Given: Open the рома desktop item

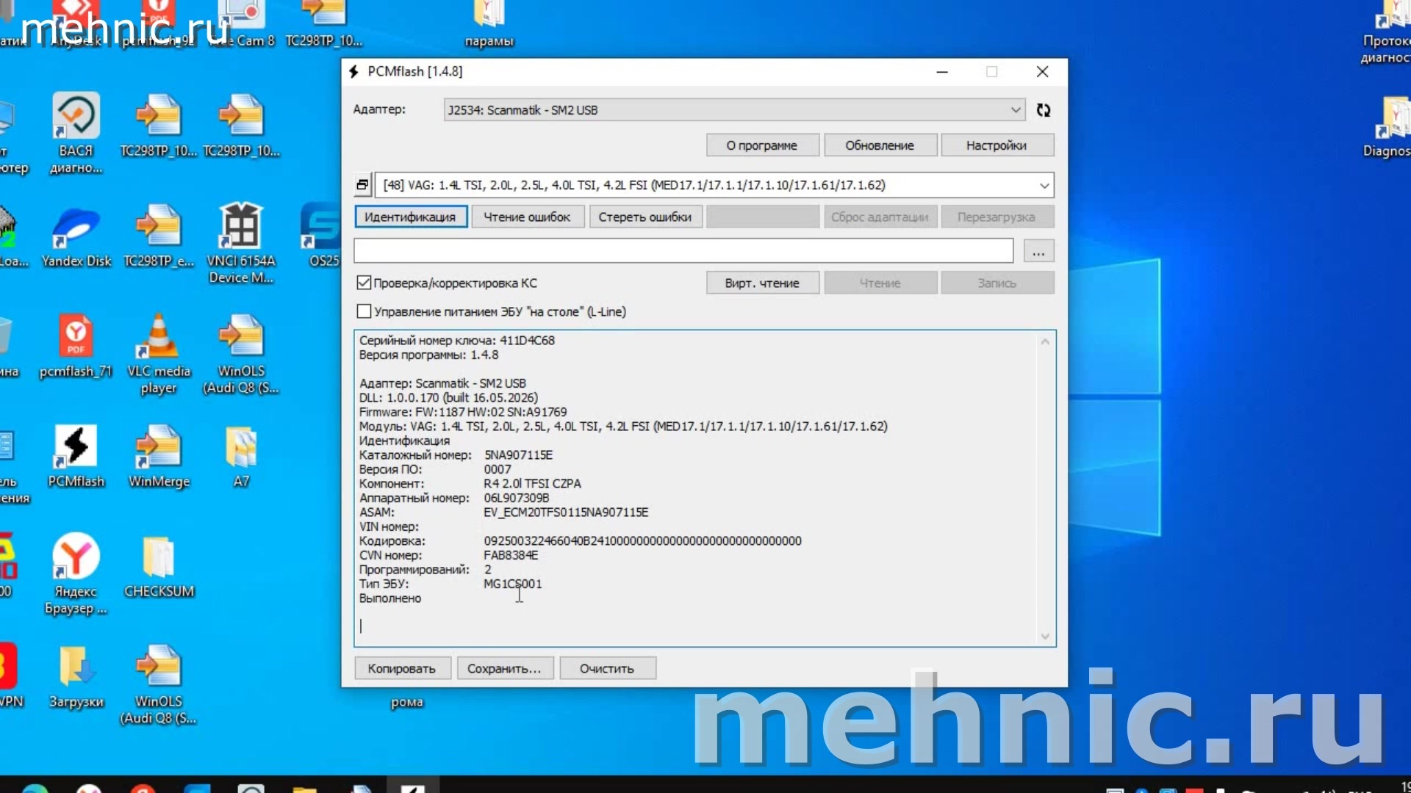Looking at the screenshot, I should [x=407, y=702].
